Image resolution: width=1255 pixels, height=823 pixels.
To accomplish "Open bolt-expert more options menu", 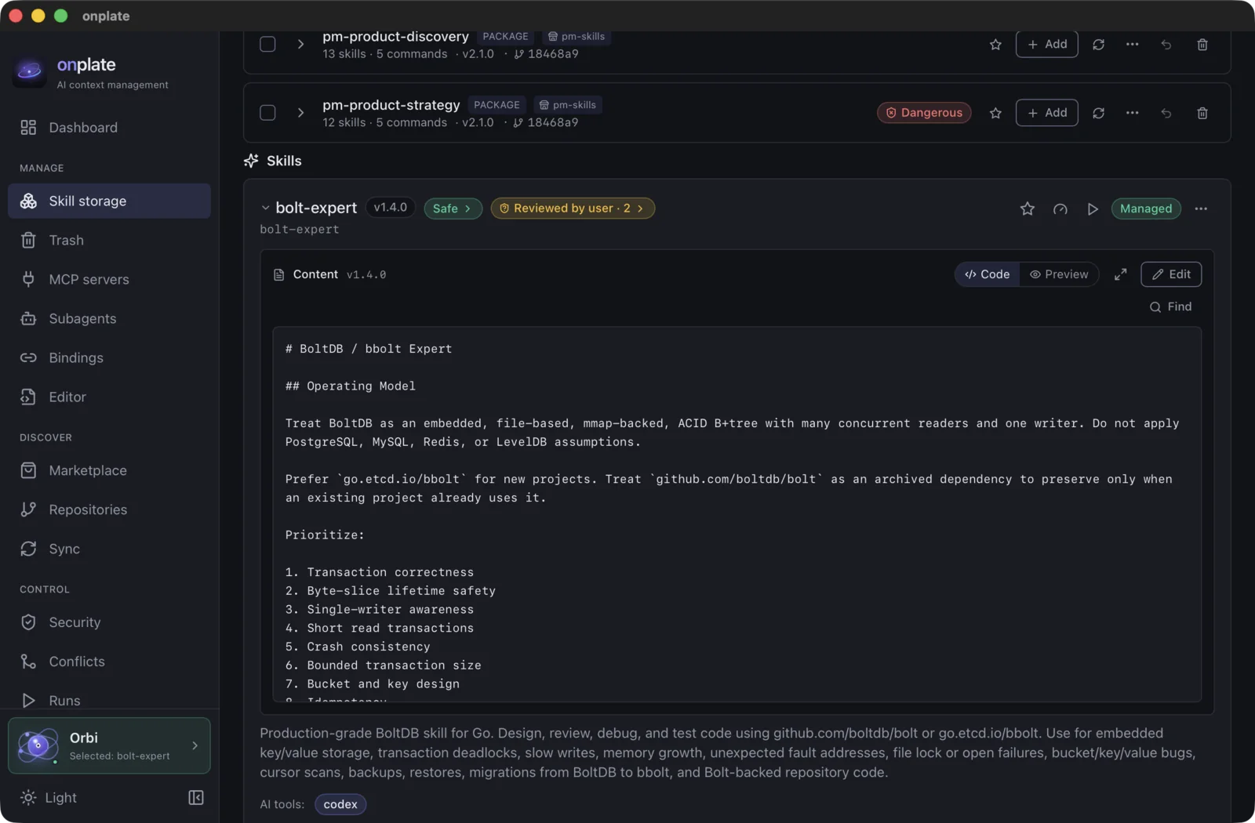I will 1201,208.
